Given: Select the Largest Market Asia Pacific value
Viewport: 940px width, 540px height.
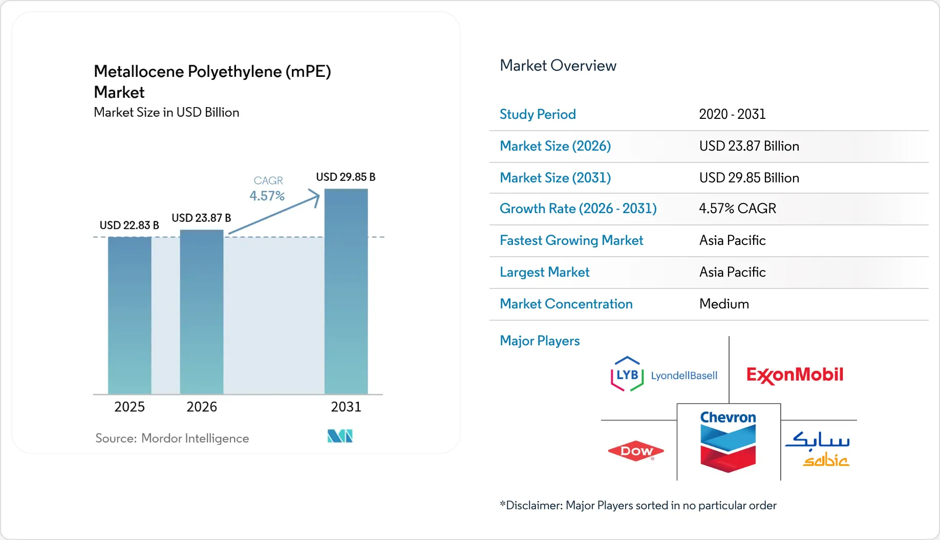Looking at the screenshot, I should click(x=732, y=272).
